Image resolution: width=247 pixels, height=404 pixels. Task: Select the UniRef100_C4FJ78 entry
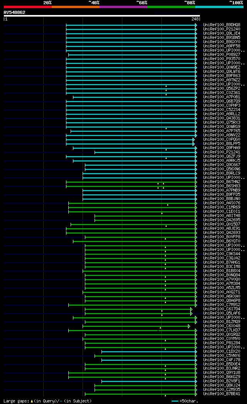coord(222,360)
